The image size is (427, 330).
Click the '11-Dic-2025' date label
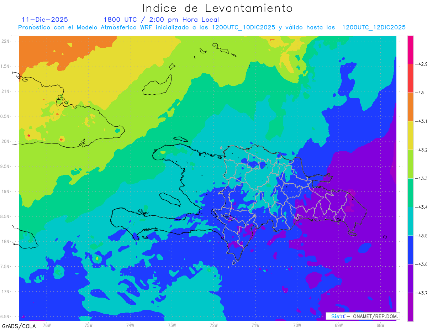tap(45, 20)
